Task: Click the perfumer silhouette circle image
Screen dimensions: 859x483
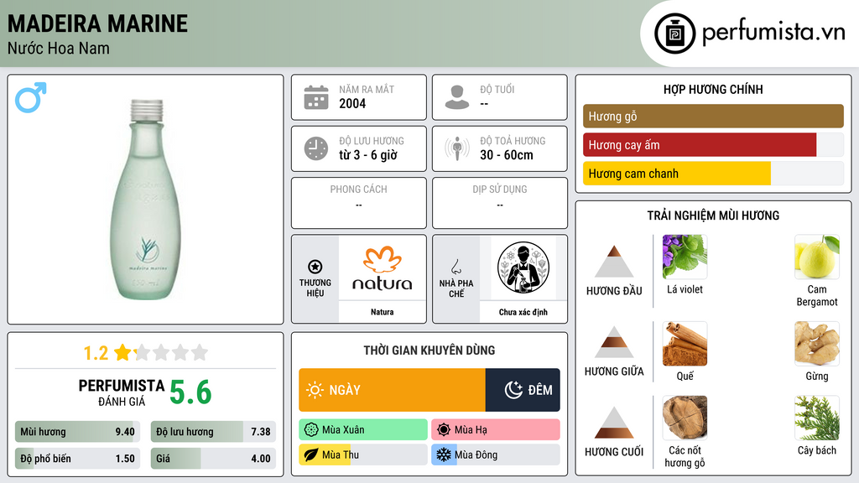Action: coord(523,267)
